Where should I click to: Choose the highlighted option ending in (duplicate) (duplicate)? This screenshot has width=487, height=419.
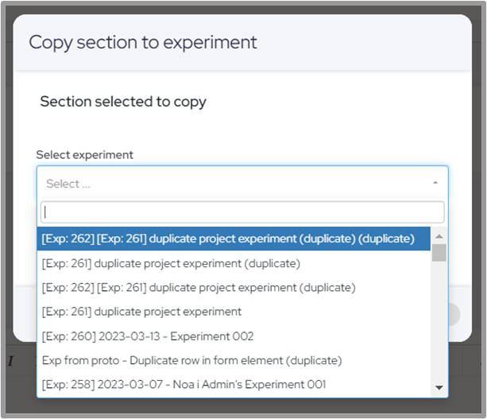(228, 239)
